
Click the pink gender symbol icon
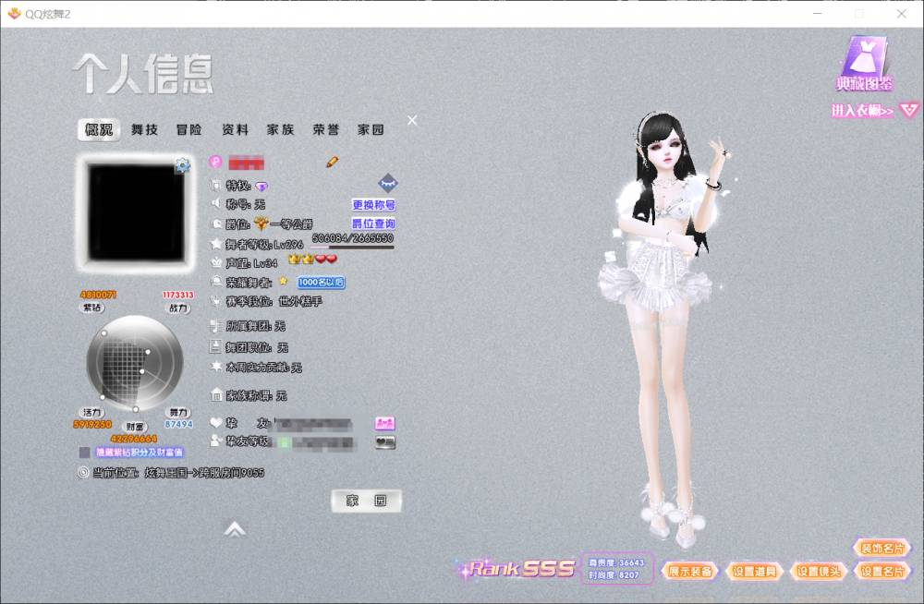215,162
